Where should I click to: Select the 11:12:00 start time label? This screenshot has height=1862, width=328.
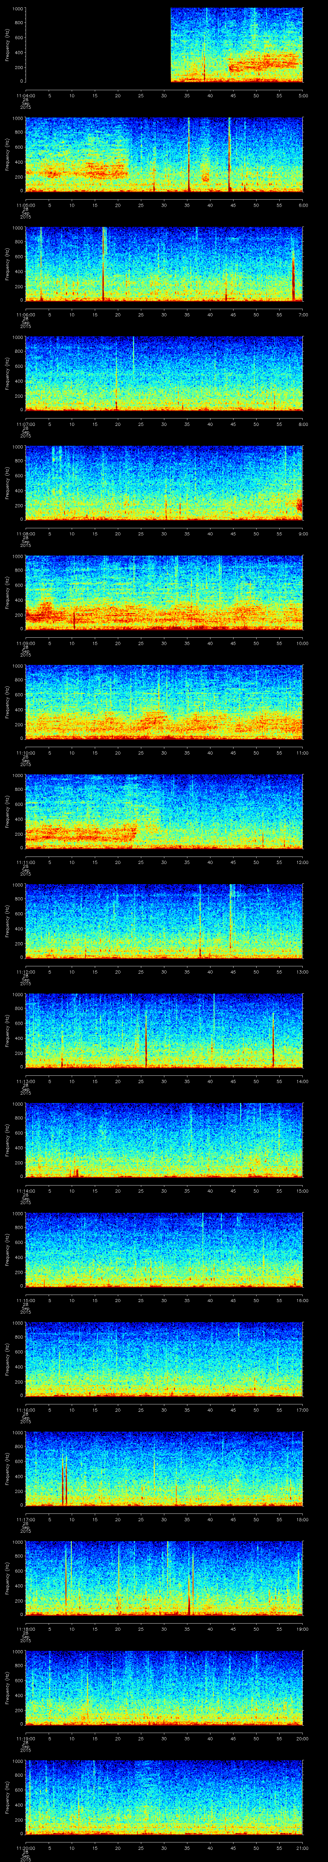click(25, 971)
